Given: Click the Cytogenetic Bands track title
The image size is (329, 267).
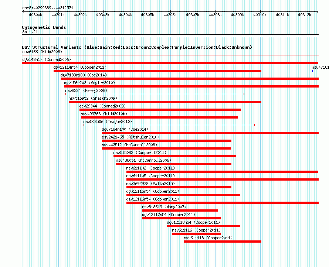Looking at the screenshot, I should (44, 27).
